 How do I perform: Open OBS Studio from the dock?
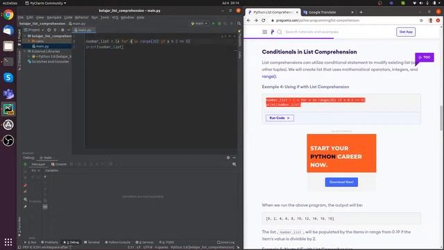tap(8, 140)
